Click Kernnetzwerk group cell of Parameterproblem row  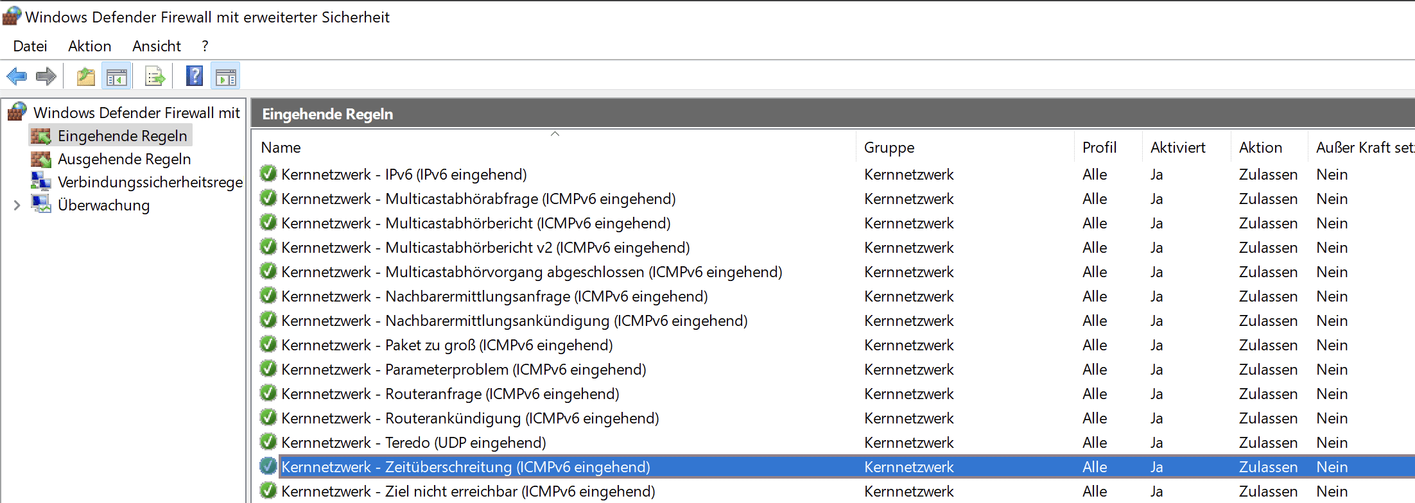(909, 370)
